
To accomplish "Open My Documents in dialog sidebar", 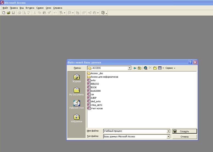I will click(77, 92).
